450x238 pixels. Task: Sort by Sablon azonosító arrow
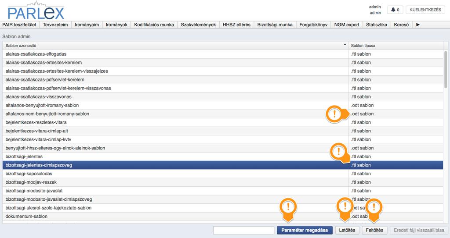(x=345, y=45)
